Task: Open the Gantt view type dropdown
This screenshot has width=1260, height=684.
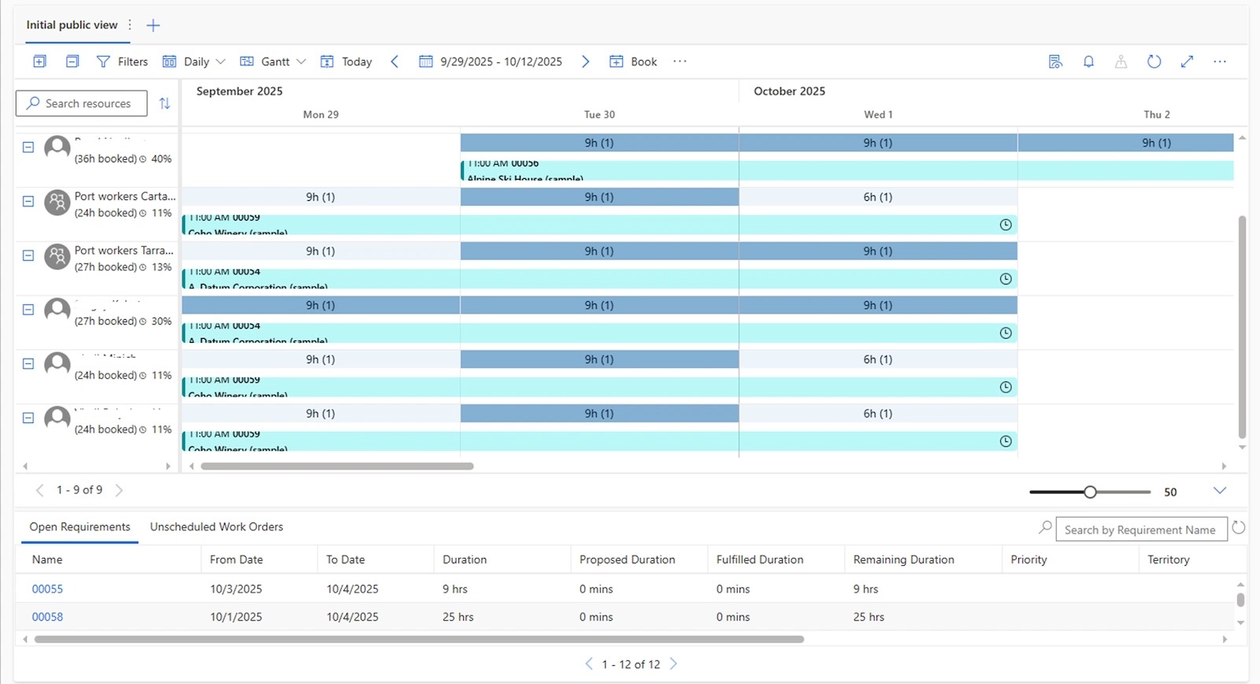Action: click(x=272, y=61)
